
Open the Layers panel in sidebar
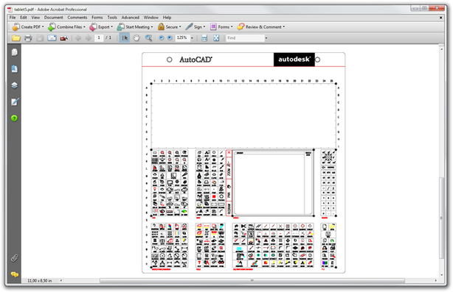[14, 85]
